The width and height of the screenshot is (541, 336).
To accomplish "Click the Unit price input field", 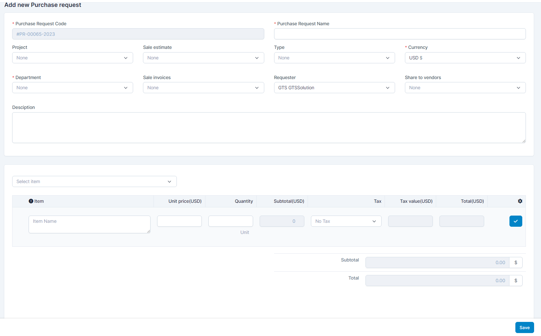I will pyautogui.click(x=179, y=221).
